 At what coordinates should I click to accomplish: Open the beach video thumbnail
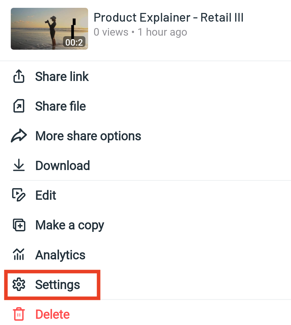(49, 29)
